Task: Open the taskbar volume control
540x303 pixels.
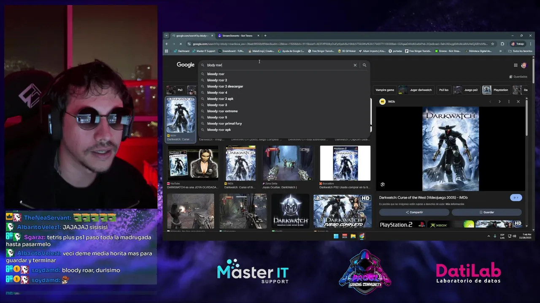Action: tap(515, 236)
